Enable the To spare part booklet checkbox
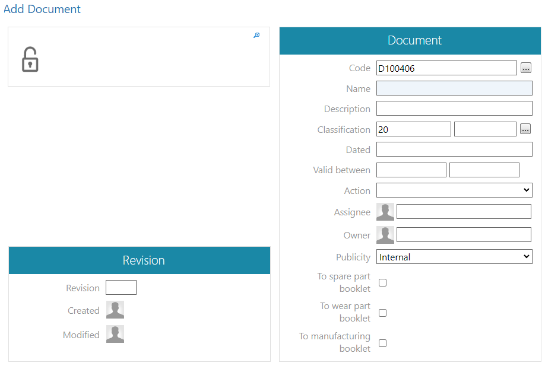 [382, 282]
